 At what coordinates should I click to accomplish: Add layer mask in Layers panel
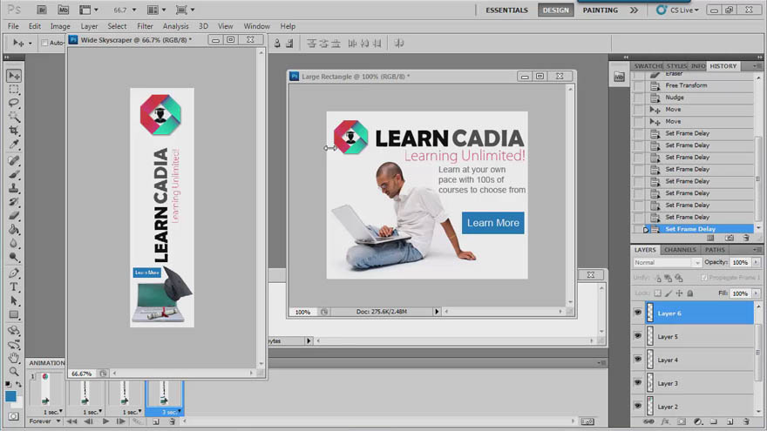coord(682,421)
